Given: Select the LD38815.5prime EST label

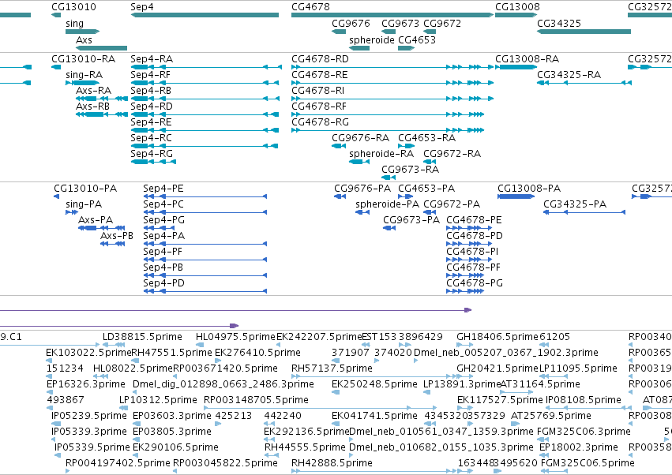Looking at the screenshot, I should click(x=142, y=337).
